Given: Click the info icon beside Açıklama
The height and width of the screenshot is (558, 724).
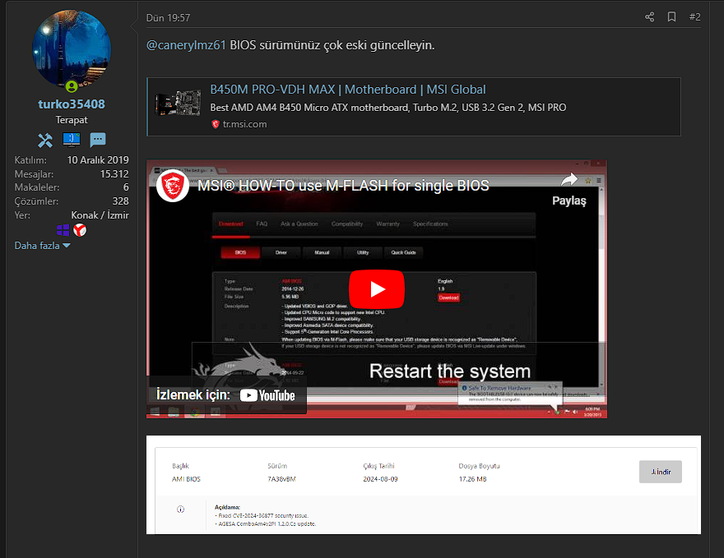Looking at the screenshot, I should click(180, 510).
